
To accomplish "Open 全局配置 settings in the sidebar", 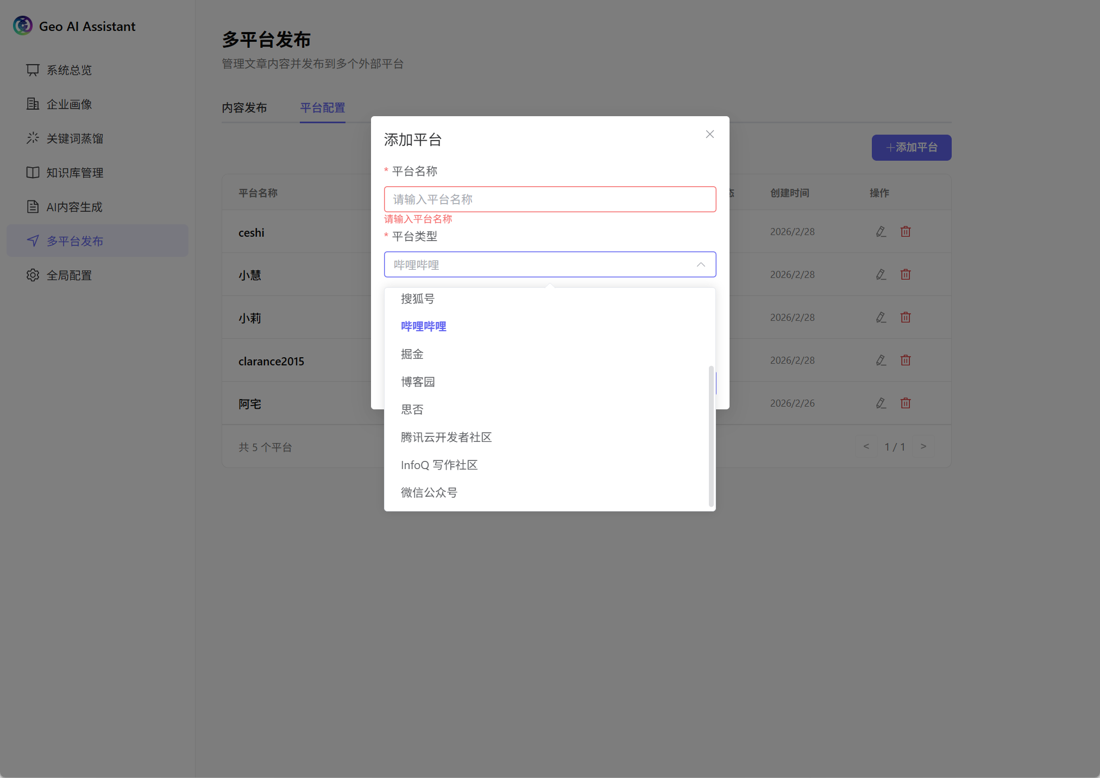I will click(x=97, y=275).
